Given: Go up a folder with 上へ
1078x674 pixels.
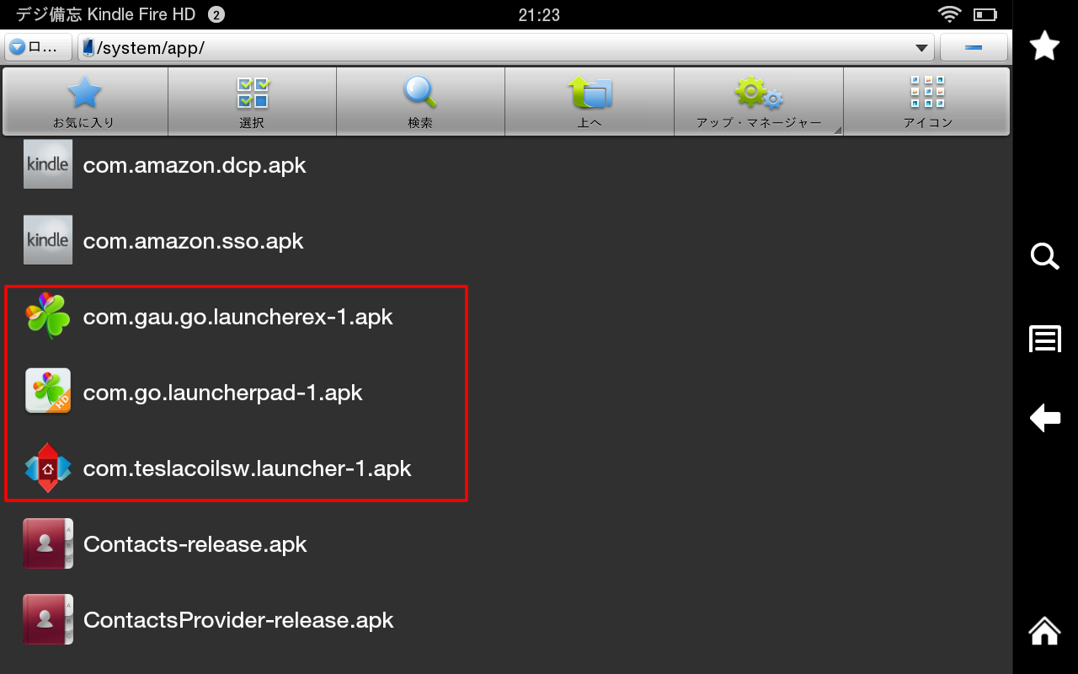Looking at the screenshot, I should [590, 101].
